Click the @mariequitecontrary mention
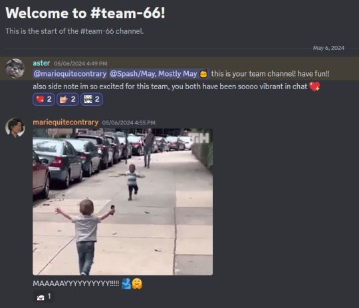 point(70,74)
